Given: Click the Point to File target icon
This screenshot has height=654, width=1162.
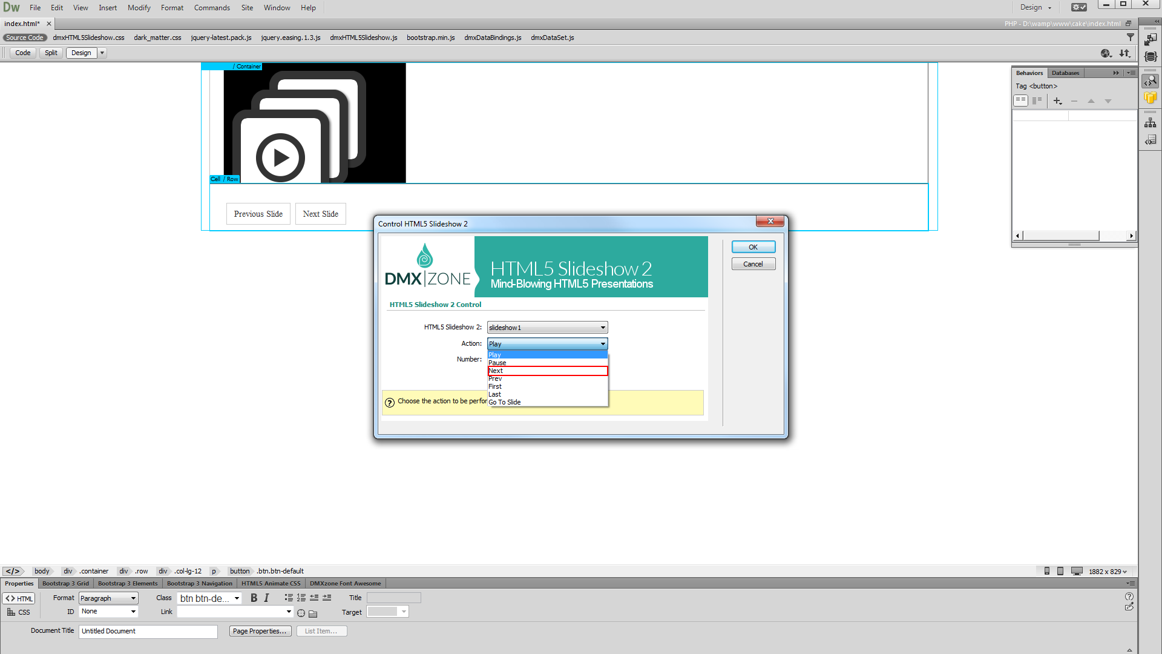Looking at the screenshot, I should point(301,613).
